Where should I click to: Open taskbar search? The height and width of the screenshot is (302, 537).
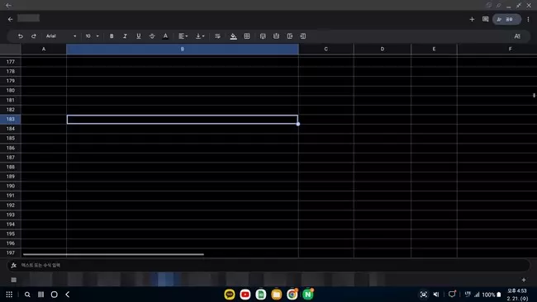[x=27, y=295]
